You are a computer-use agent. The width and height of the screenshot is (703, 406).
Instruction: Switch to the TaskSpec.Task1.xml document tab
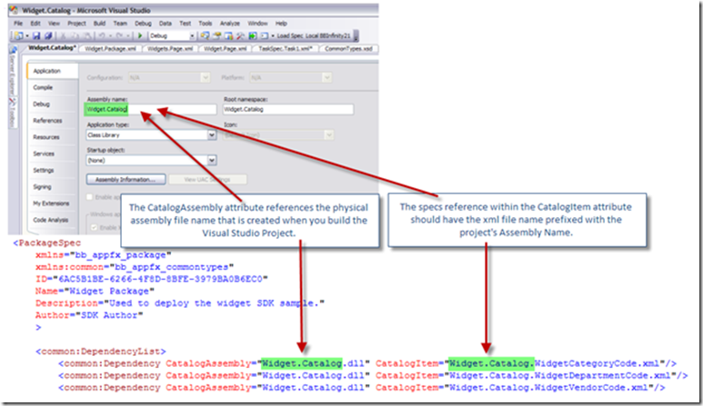[286, 48]
